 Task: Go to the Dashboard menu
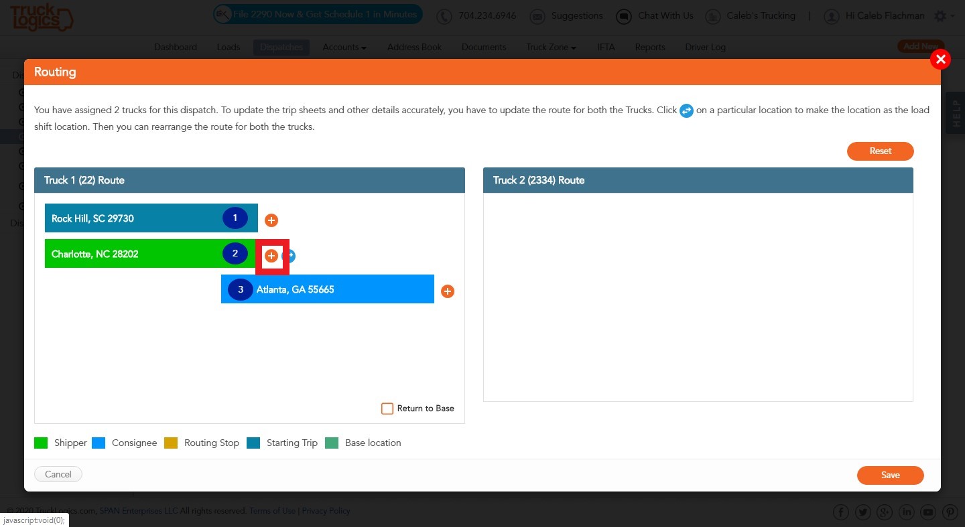176,47
